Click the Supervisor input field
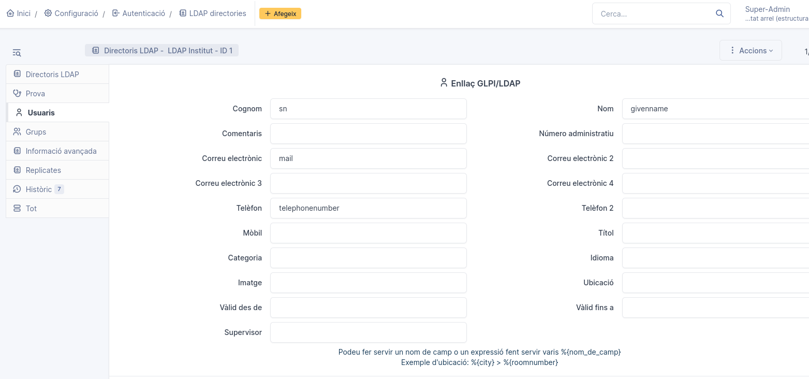 (369, 332)
